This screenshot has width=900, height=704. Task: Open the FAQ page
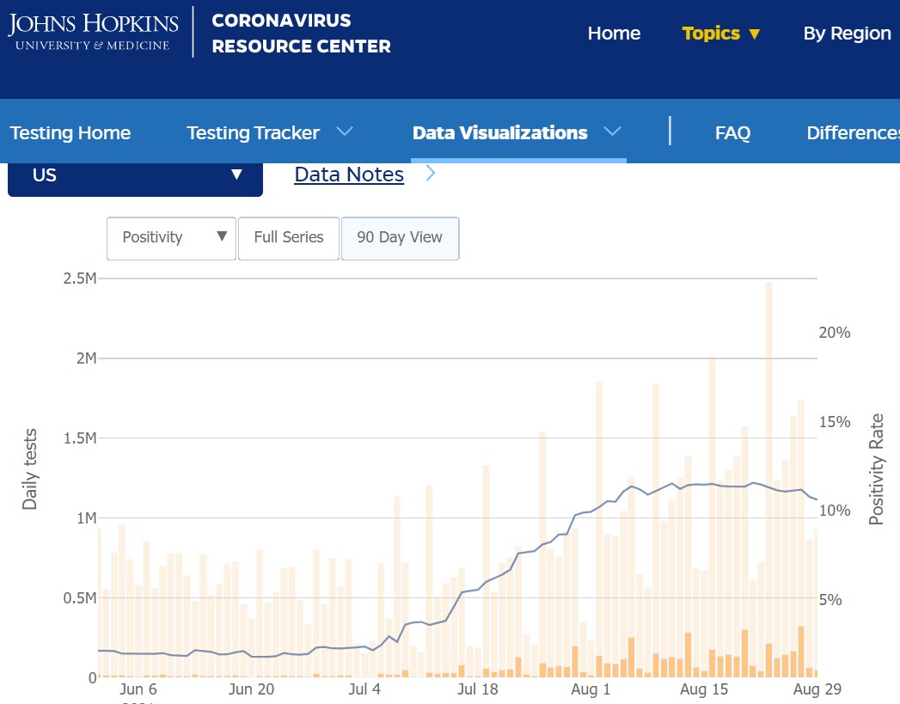pos(732,132)
